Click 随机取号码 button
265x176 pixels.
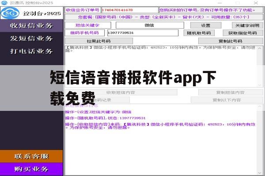coord(199,33)
